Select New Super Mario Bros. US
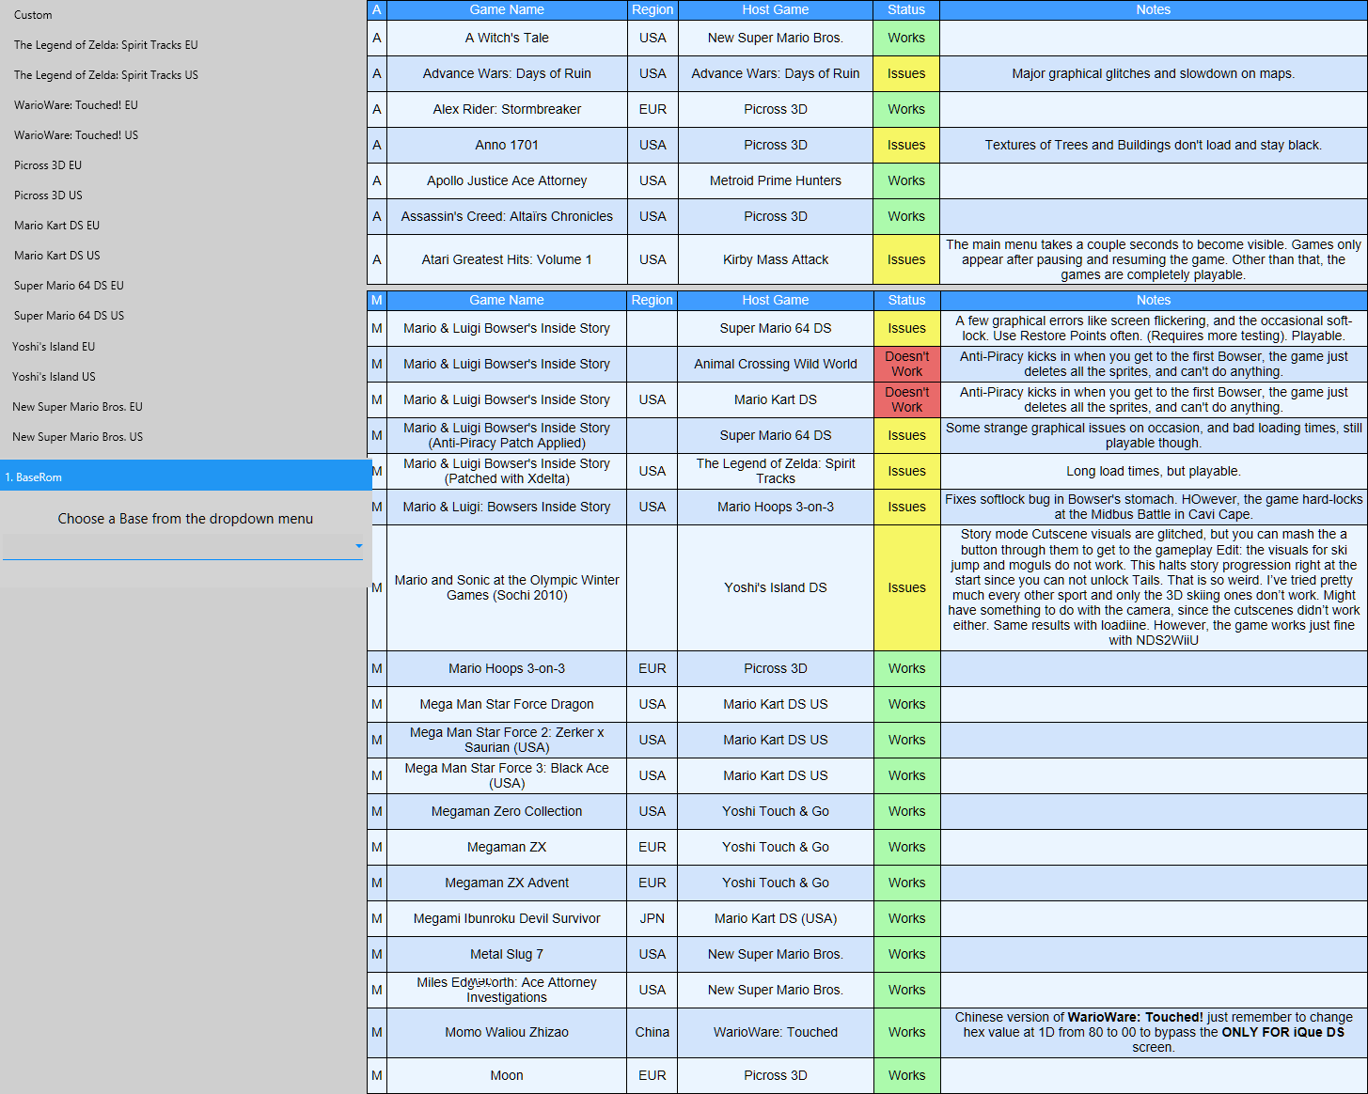The image size is (1368, 1094). 77,437
